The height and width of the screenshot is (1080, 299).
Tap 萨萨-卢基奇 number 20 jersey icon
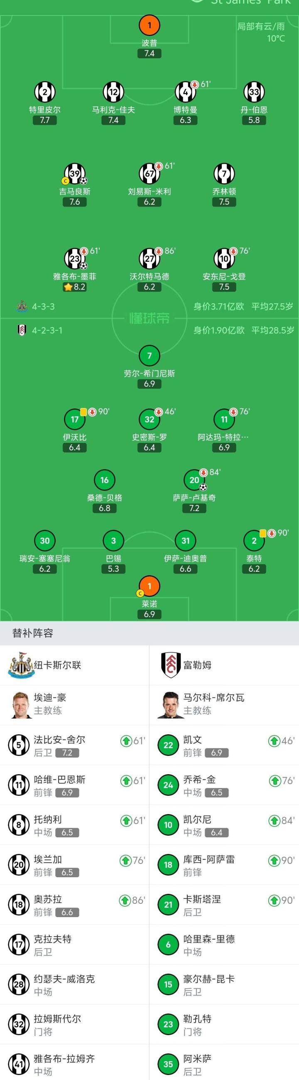[194, 480]
